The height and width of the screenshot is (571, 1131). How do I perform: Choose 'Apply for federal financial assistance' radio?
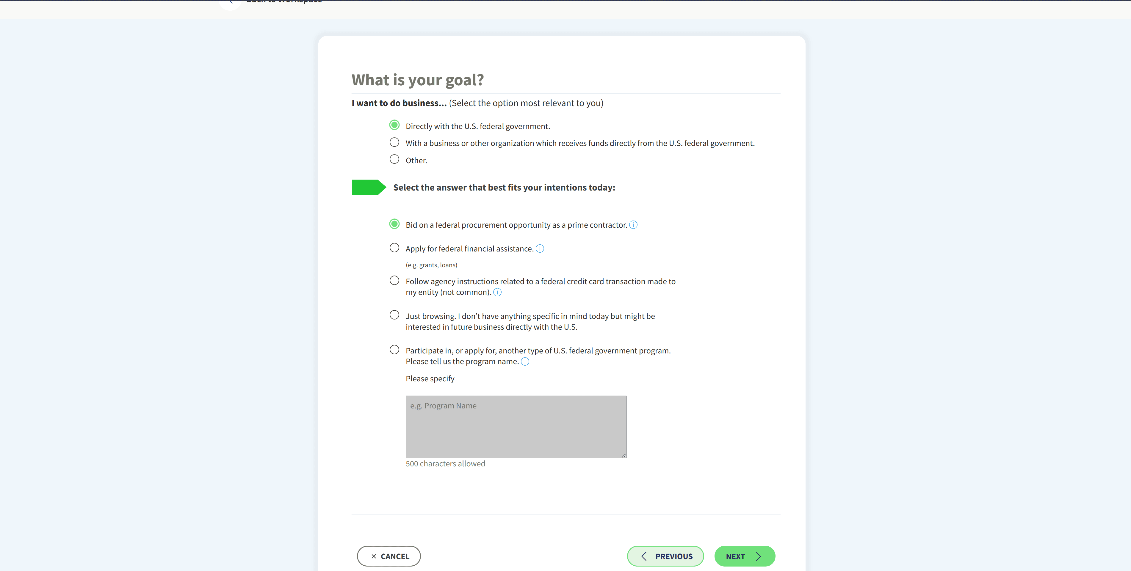(x=395, y=248)
